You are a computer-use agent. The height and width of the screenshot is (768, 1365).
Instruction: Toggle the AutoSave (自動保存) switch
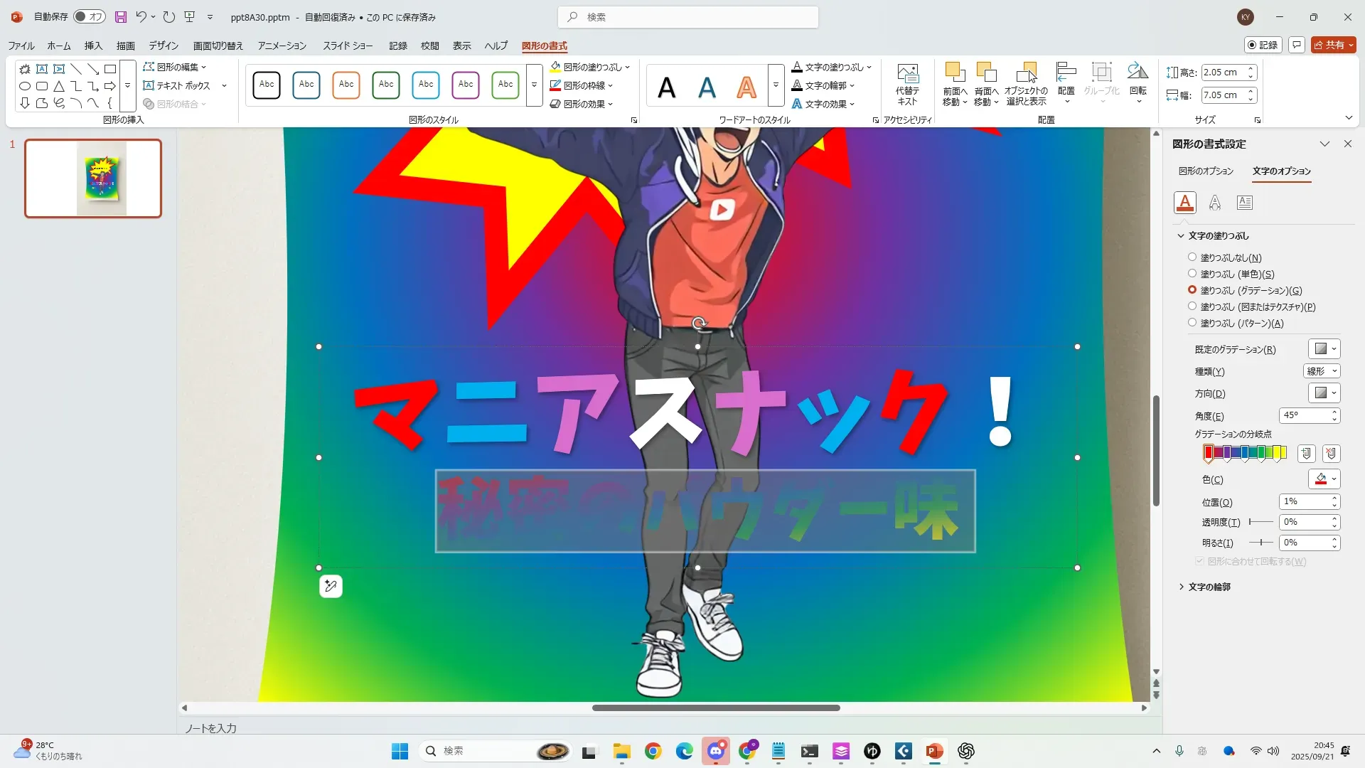[90, 16]
